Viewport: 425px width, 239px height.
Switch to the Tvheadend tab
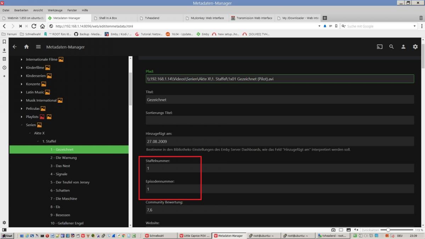tap(159, 18)
